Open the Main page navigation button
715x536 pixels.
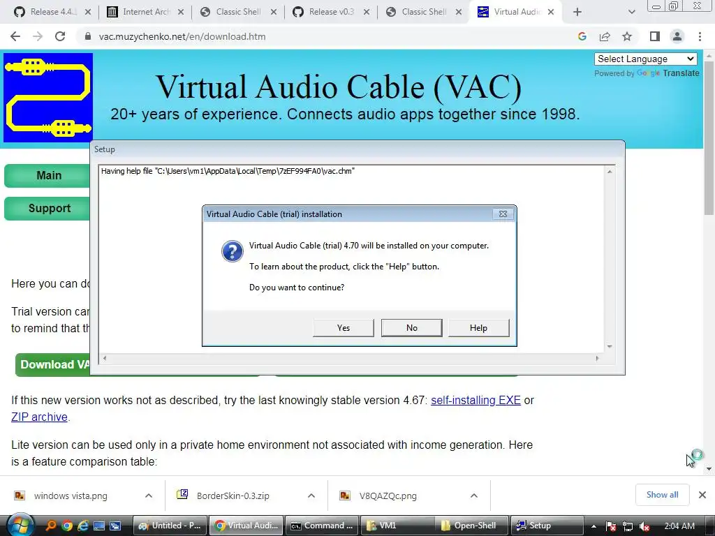pos(48,175)
